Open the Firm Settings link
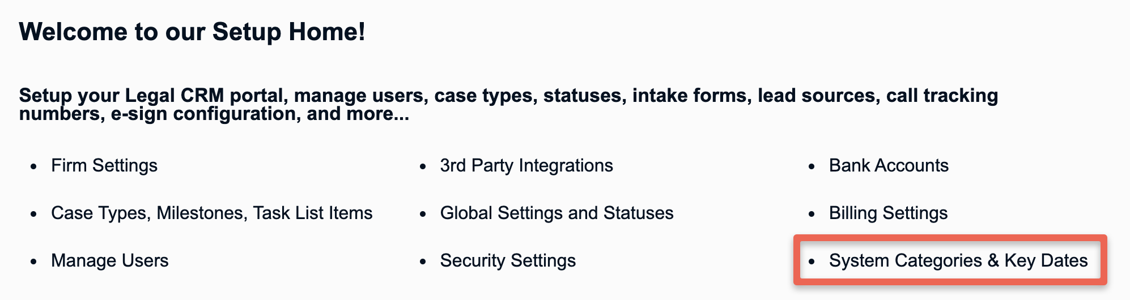 tap(104, 165)
